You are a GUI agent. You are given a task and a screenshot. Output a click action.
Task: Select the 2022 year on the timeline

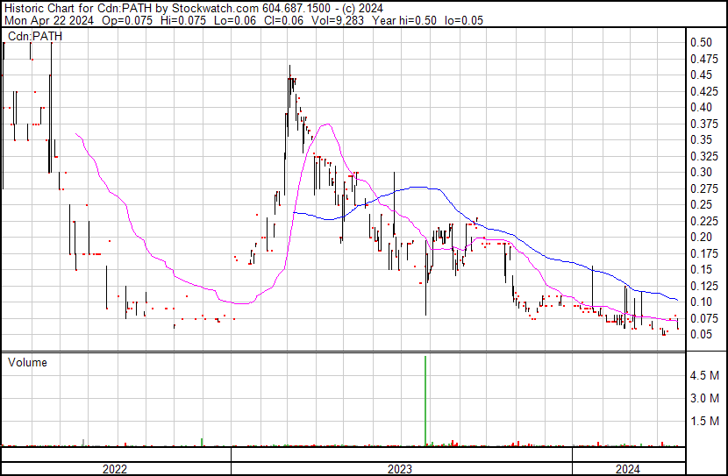115,469
